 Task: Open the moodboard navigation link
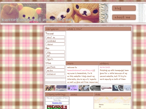[55, 41]
